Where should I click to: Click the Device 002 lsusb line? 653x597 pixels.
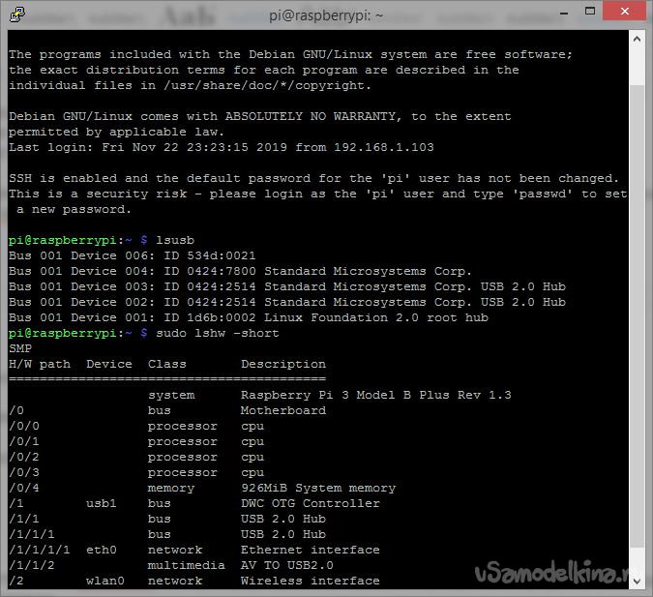(x=287, y=302)
